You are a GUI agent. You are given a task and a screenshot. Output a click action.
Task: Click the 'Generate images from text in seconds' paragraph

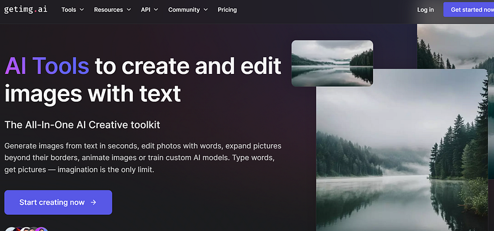143,158
